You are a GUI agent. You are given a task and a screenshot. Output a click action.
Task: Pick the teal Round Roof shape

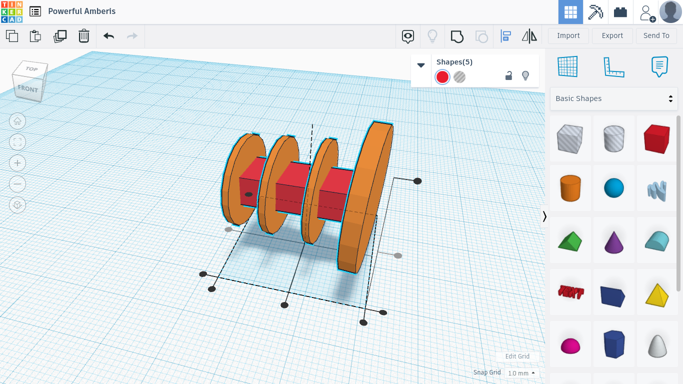[x=656, y=241]
